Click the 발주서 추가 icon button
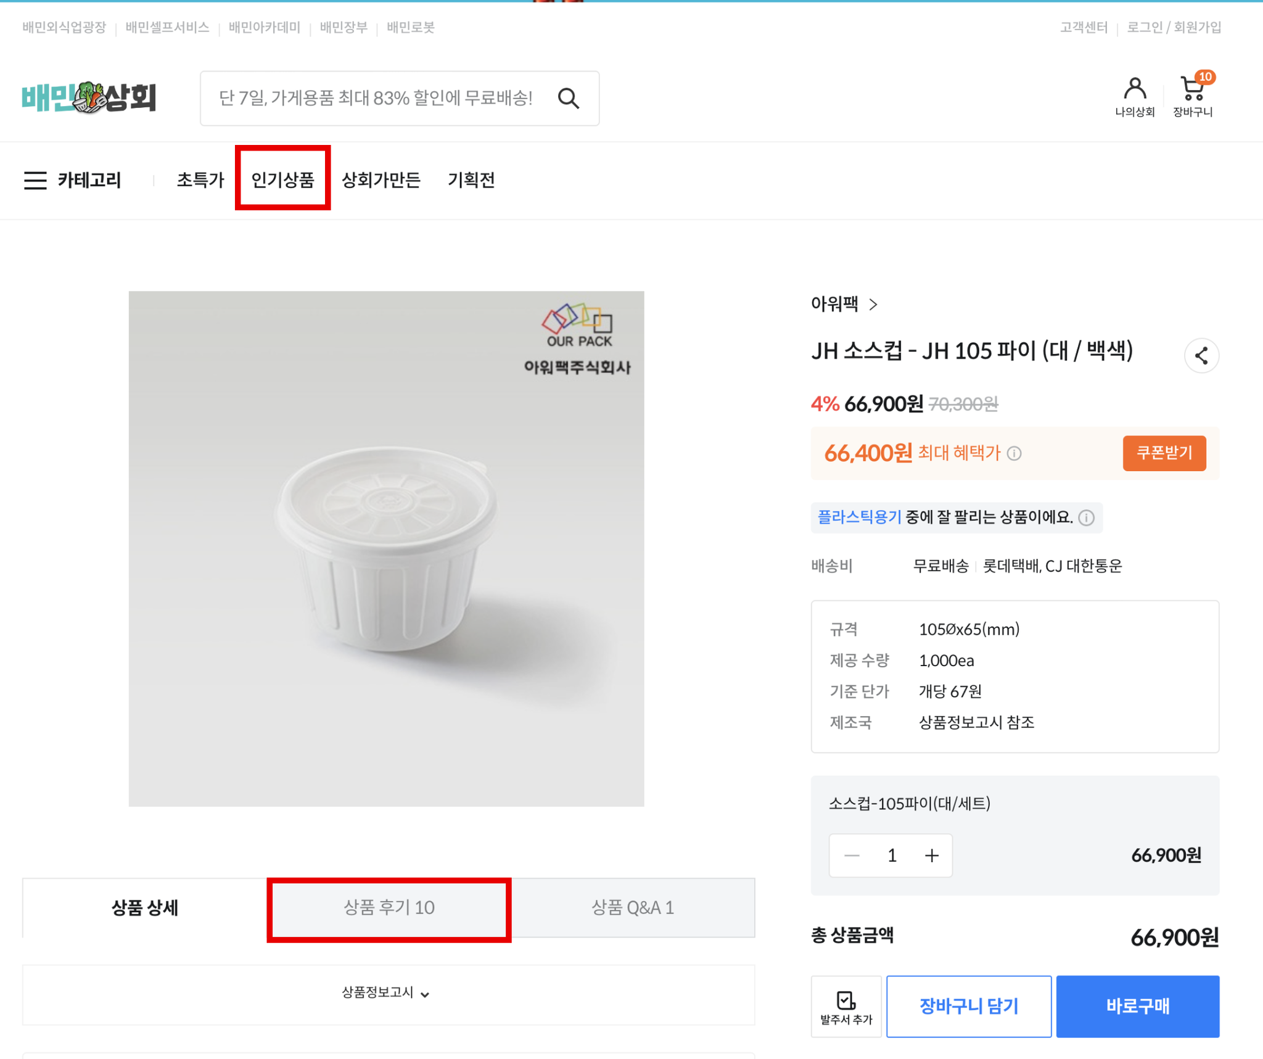The image size is (1263, 1059). (x=846, y=1006)
